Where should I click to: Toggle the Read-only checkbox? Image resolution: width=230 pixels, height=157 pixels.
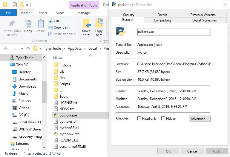click(x=139, y=118)
